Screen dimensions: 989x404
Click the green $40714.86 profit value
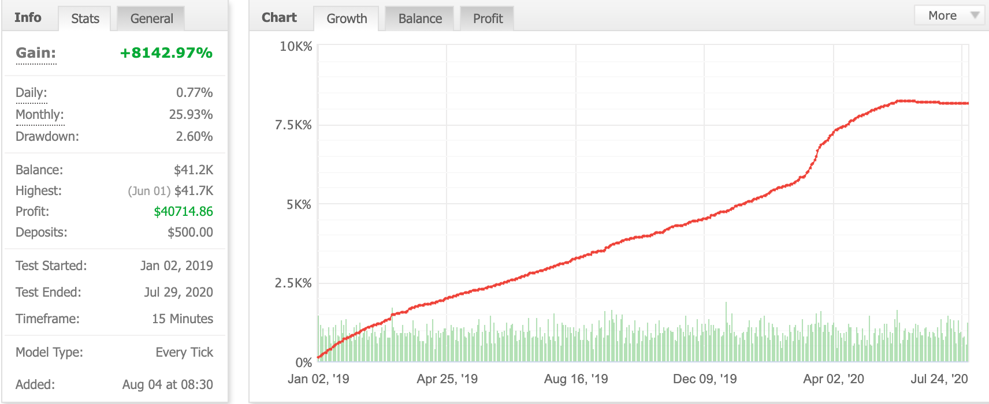coord(183,211)
